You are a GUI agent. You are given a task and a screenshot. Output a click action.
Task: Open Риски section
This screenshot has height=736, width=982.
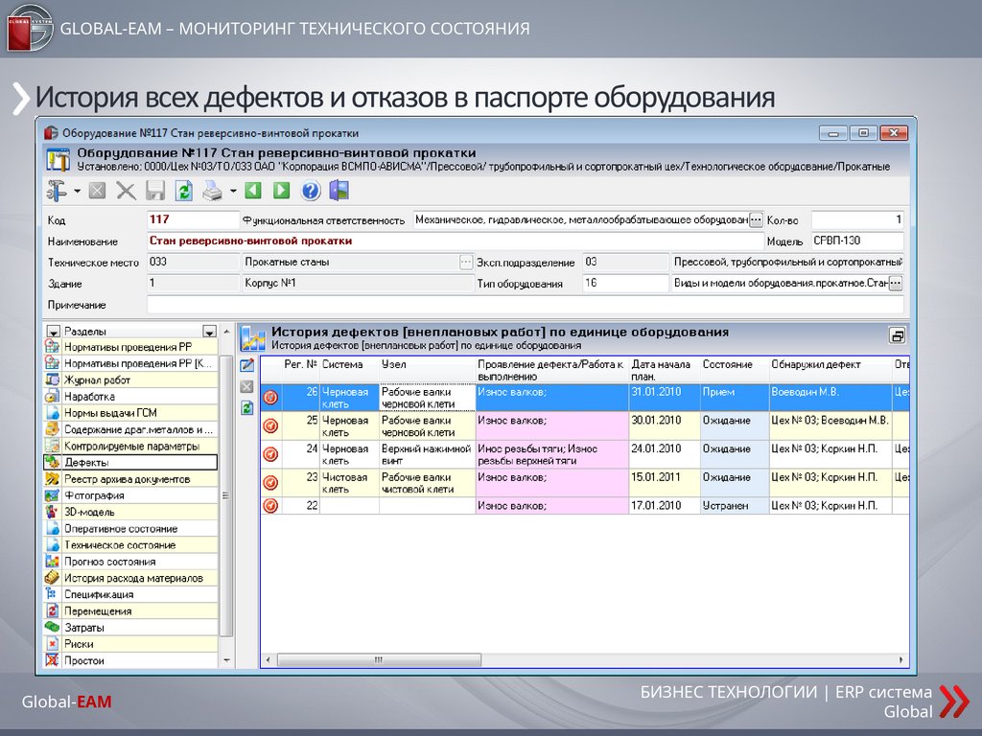(x=130, y=643)
